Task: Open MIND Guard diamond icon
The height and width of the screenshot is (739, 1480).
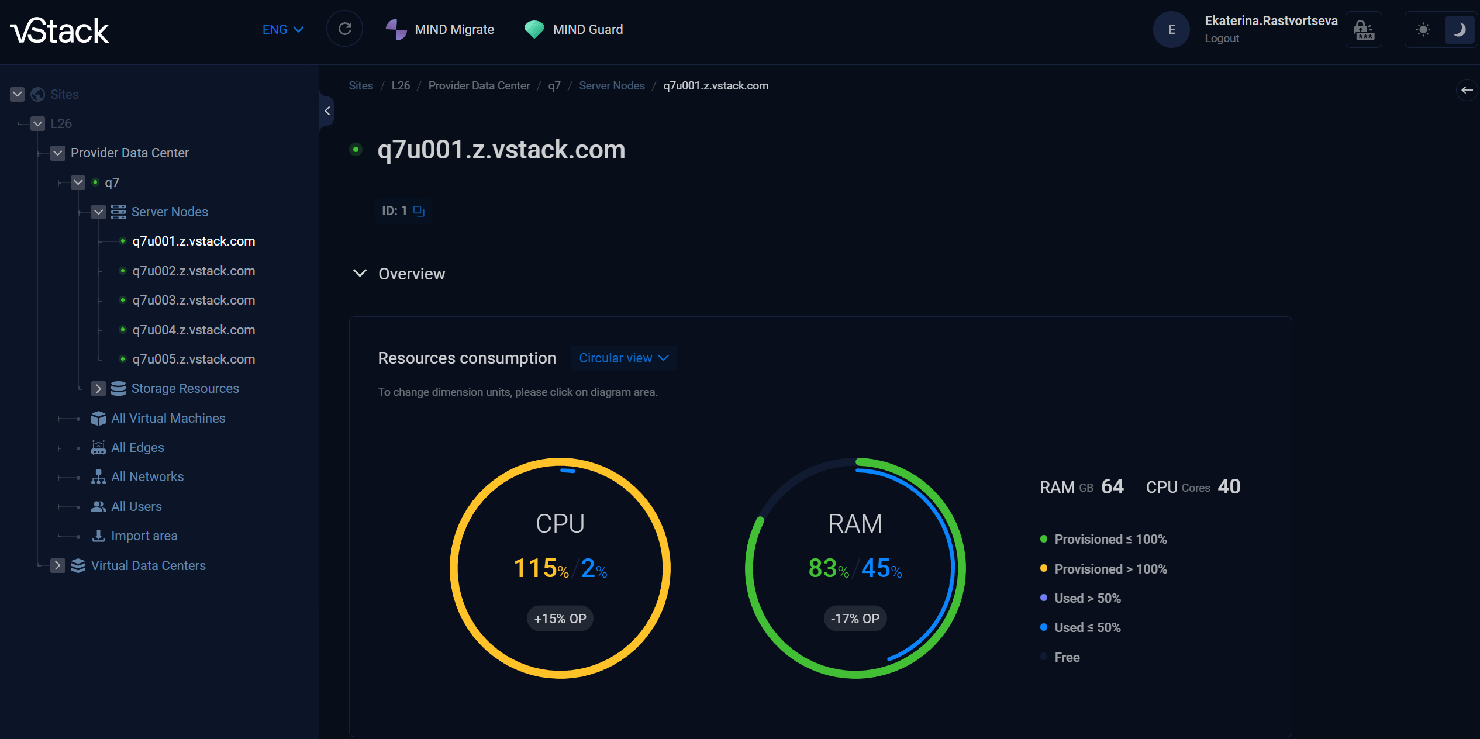Action: 534,29
